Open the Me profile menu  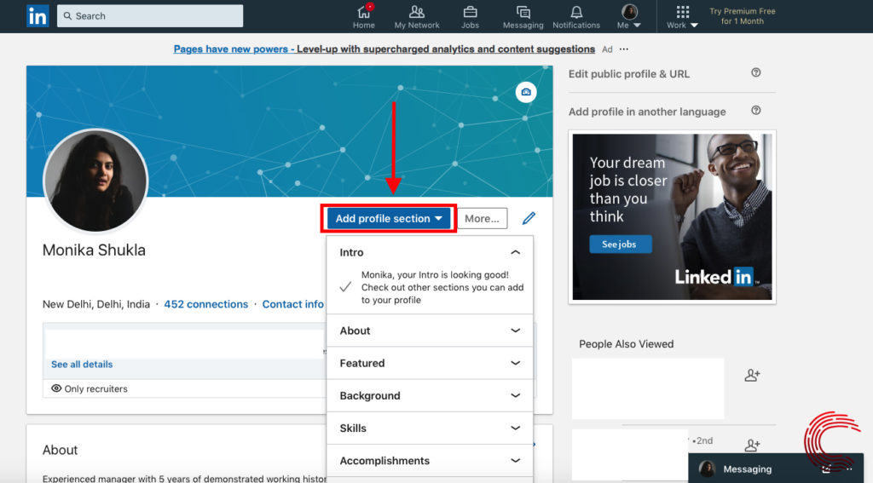[629, 17]
